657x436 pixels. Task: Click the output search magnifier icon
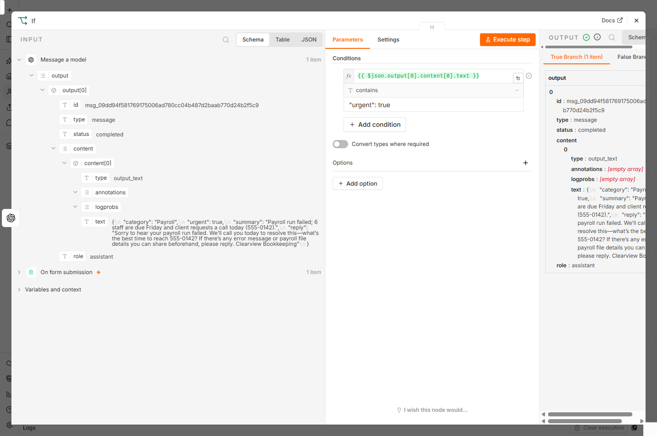(x=612, y=37)
